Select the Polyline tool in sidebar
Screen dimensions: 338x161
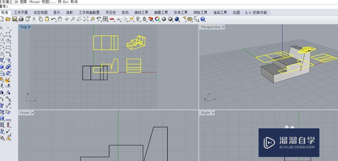point(2,34)
